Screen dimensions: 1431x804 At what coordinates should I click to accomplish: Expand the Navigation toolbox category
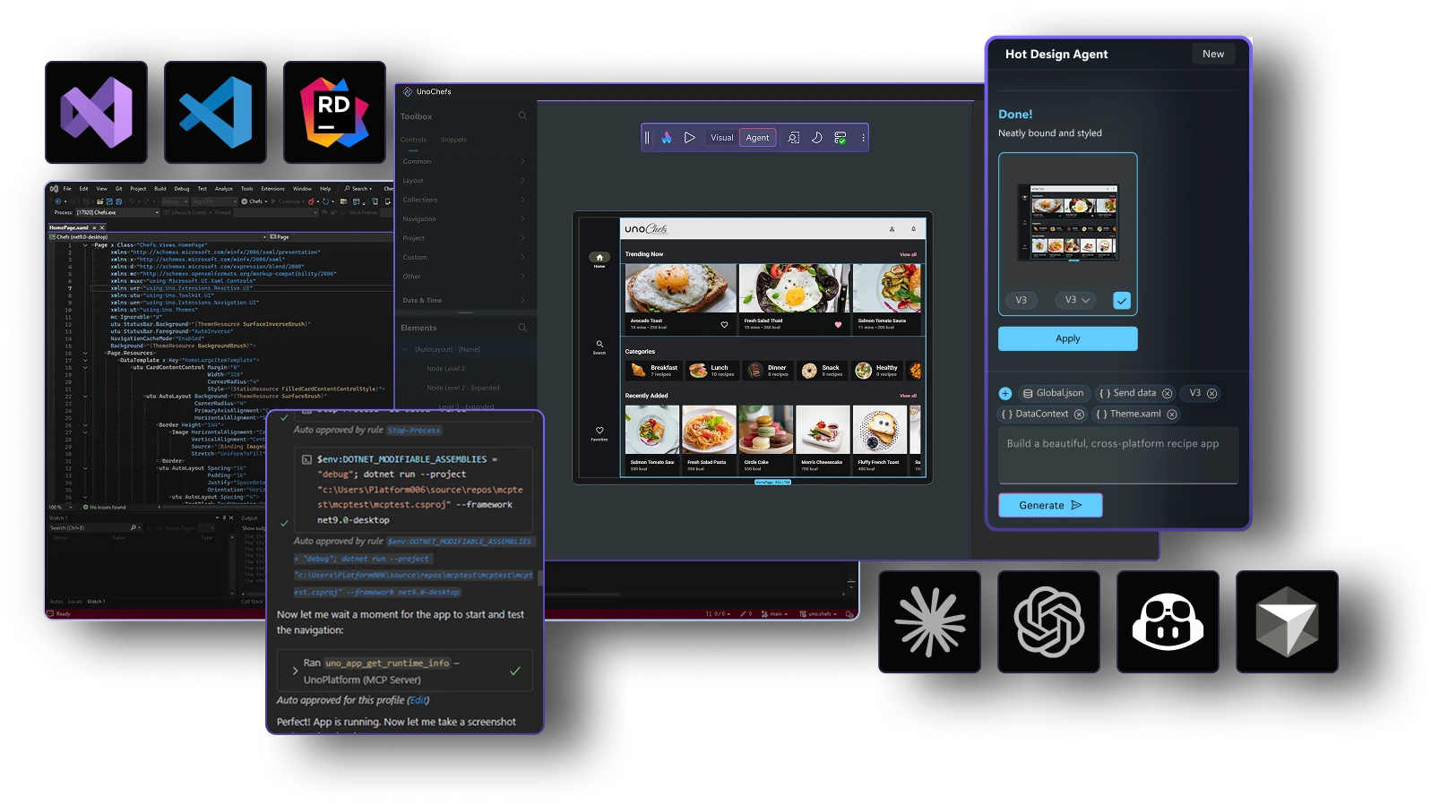[464, 218]
